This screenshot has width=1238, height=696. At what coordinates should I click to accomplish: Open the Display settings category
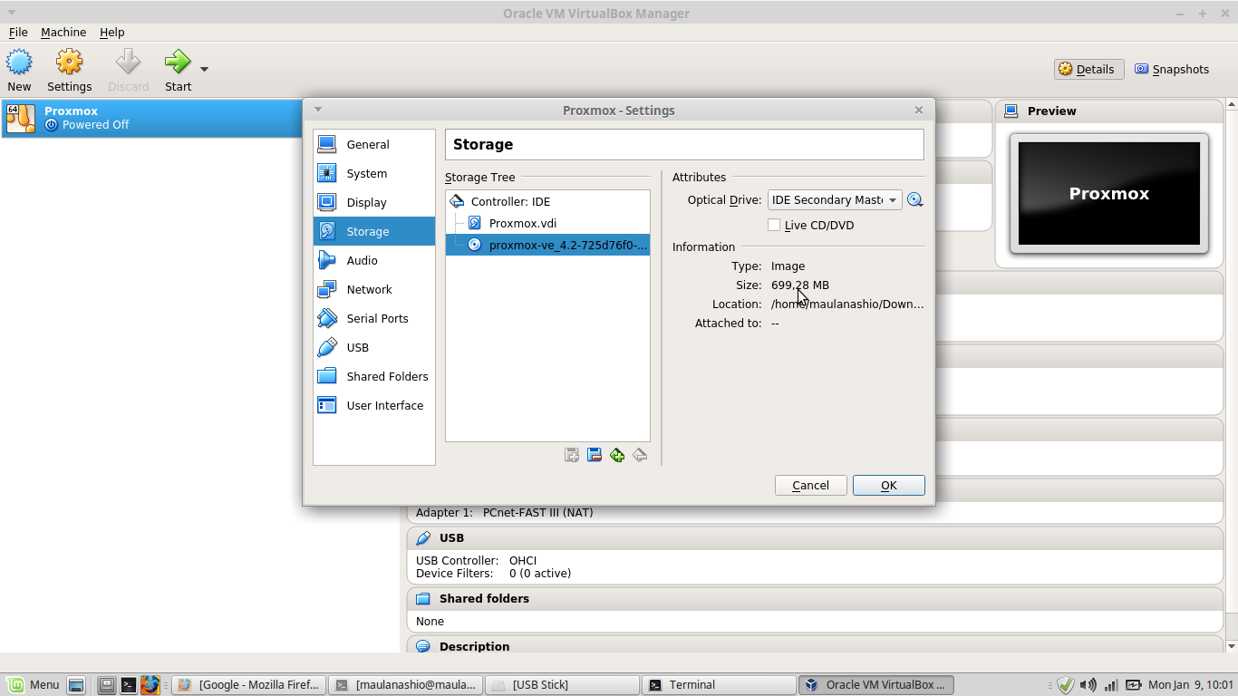pyautogui.click(x=374, y=202)
